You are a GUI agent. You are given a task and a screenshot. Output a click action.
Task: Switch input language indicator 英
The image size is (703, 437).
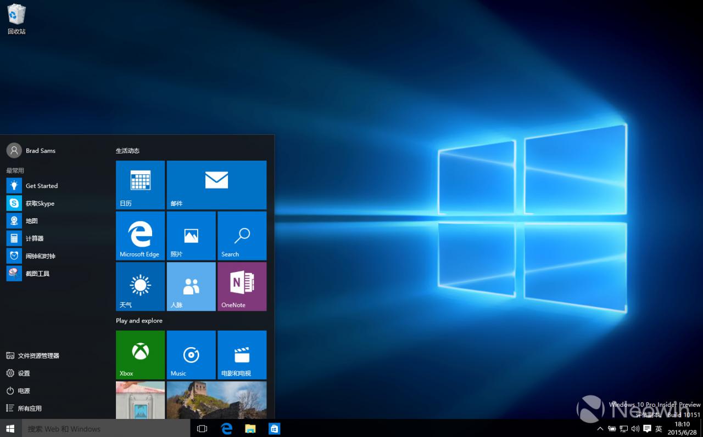(659, 429)
